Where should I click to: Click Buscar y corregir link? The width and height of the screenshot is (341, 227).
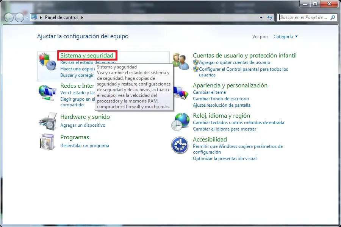77,75
